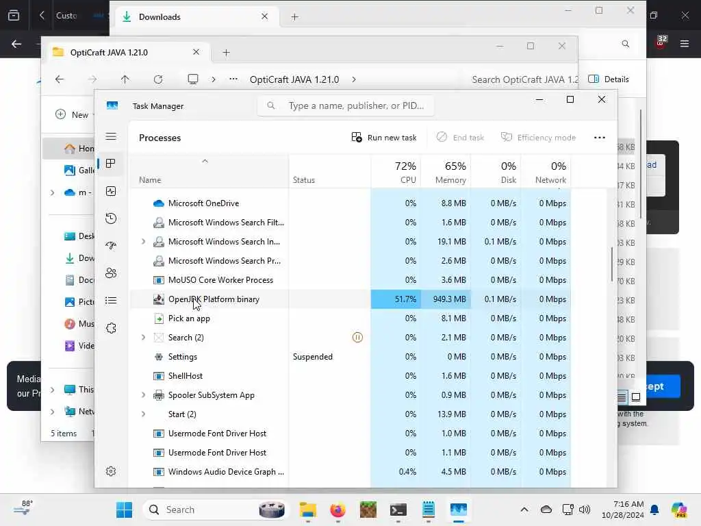This screenshot has width=701, height=526.
Task: Open Firefox from the taskbar
Action: pyautogui.click(x=337, y=510)
